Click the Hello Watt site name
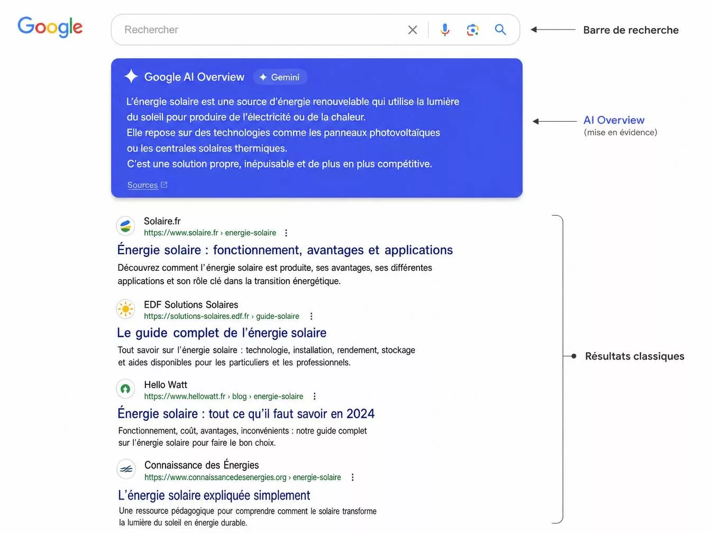The height and width of the screenshot is (533, 711). 166,385
